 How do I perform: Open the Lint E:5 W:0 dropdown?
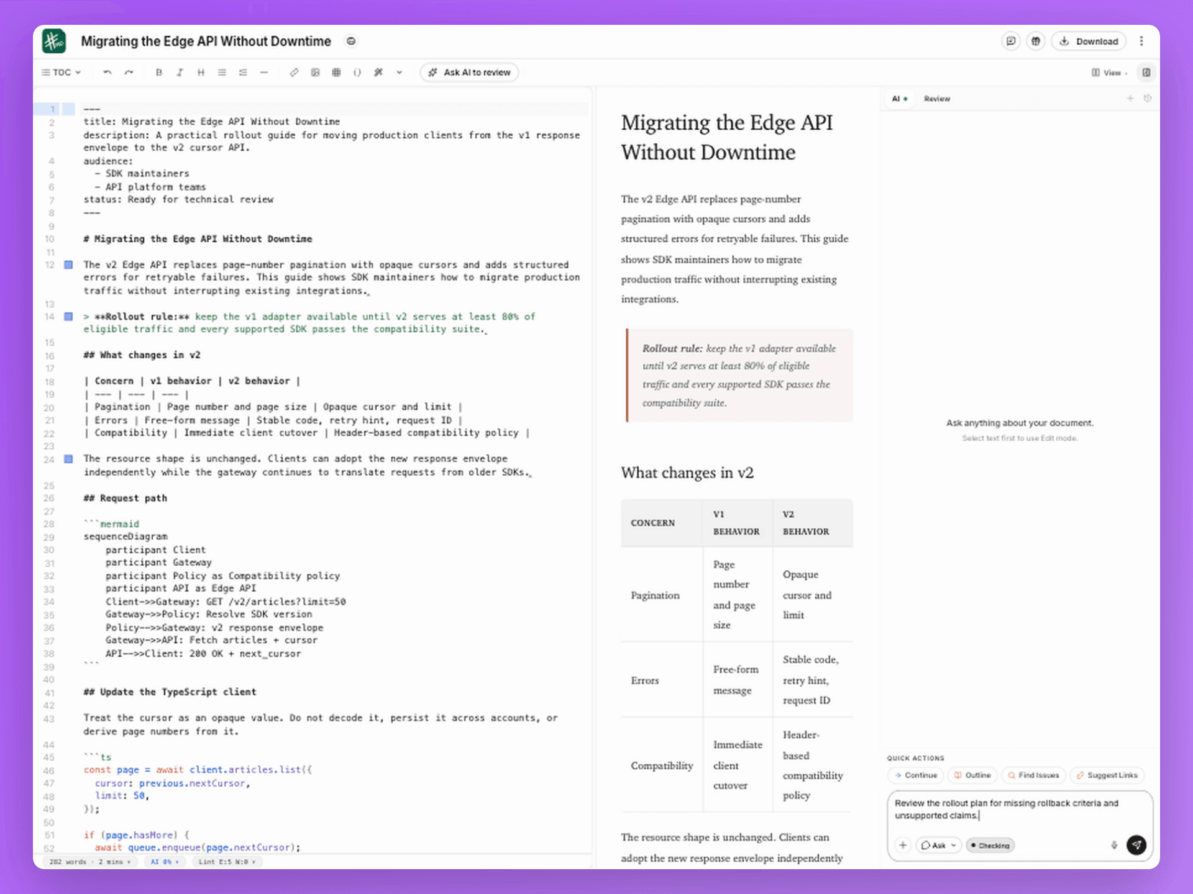click(x=227, y=862)
